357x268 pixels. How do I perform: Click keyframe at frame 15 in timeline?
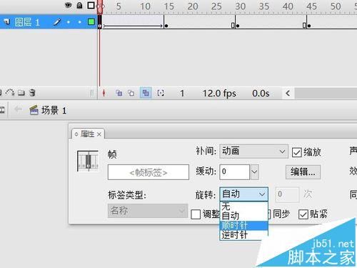coord(166,26)
